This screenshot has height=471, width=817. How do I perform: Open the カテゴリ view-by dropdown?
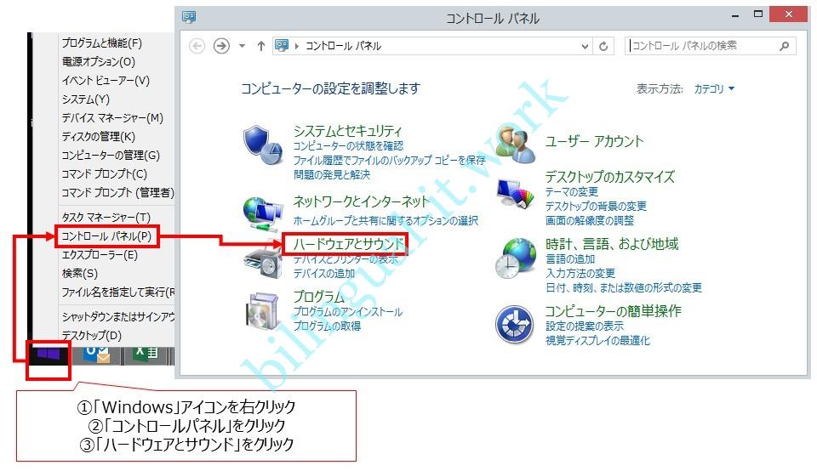point(713,88)
